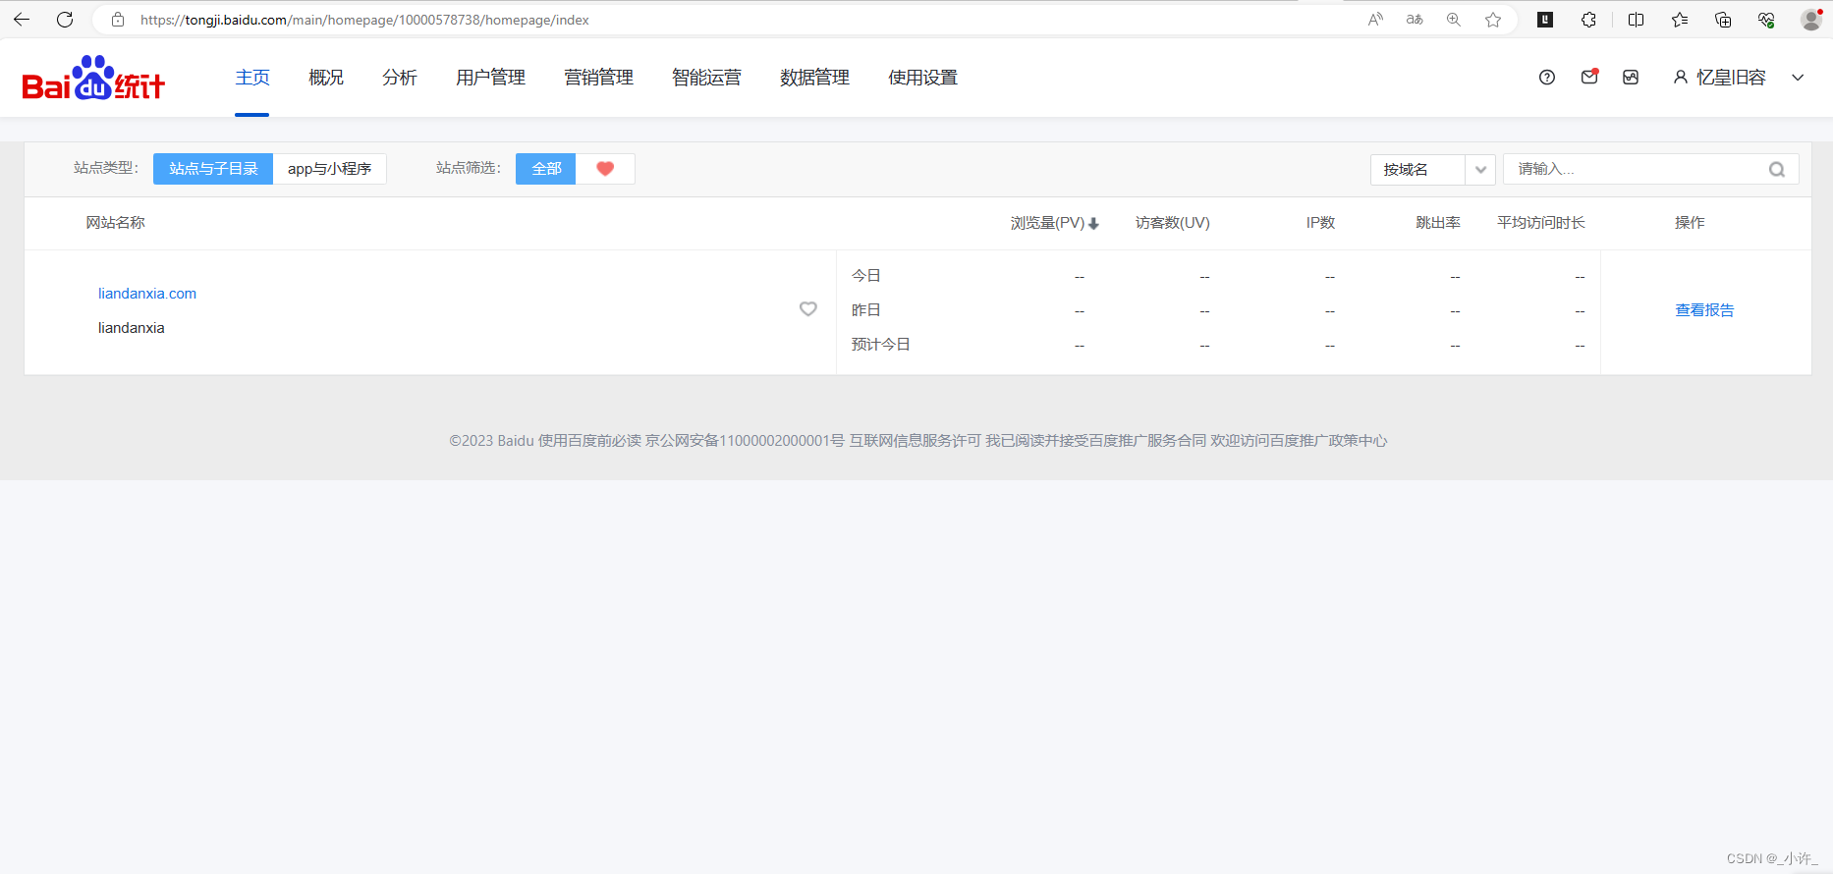This screenshot has height=874, width=1833.
Task: Open the help question mark icon
Action: tap(1547, 78)
